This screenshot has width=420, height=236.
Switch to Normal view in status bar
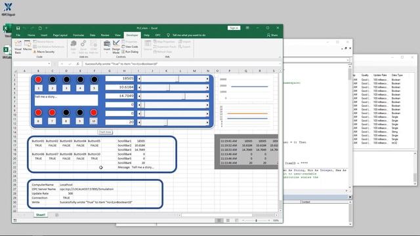tap(219, 220)
